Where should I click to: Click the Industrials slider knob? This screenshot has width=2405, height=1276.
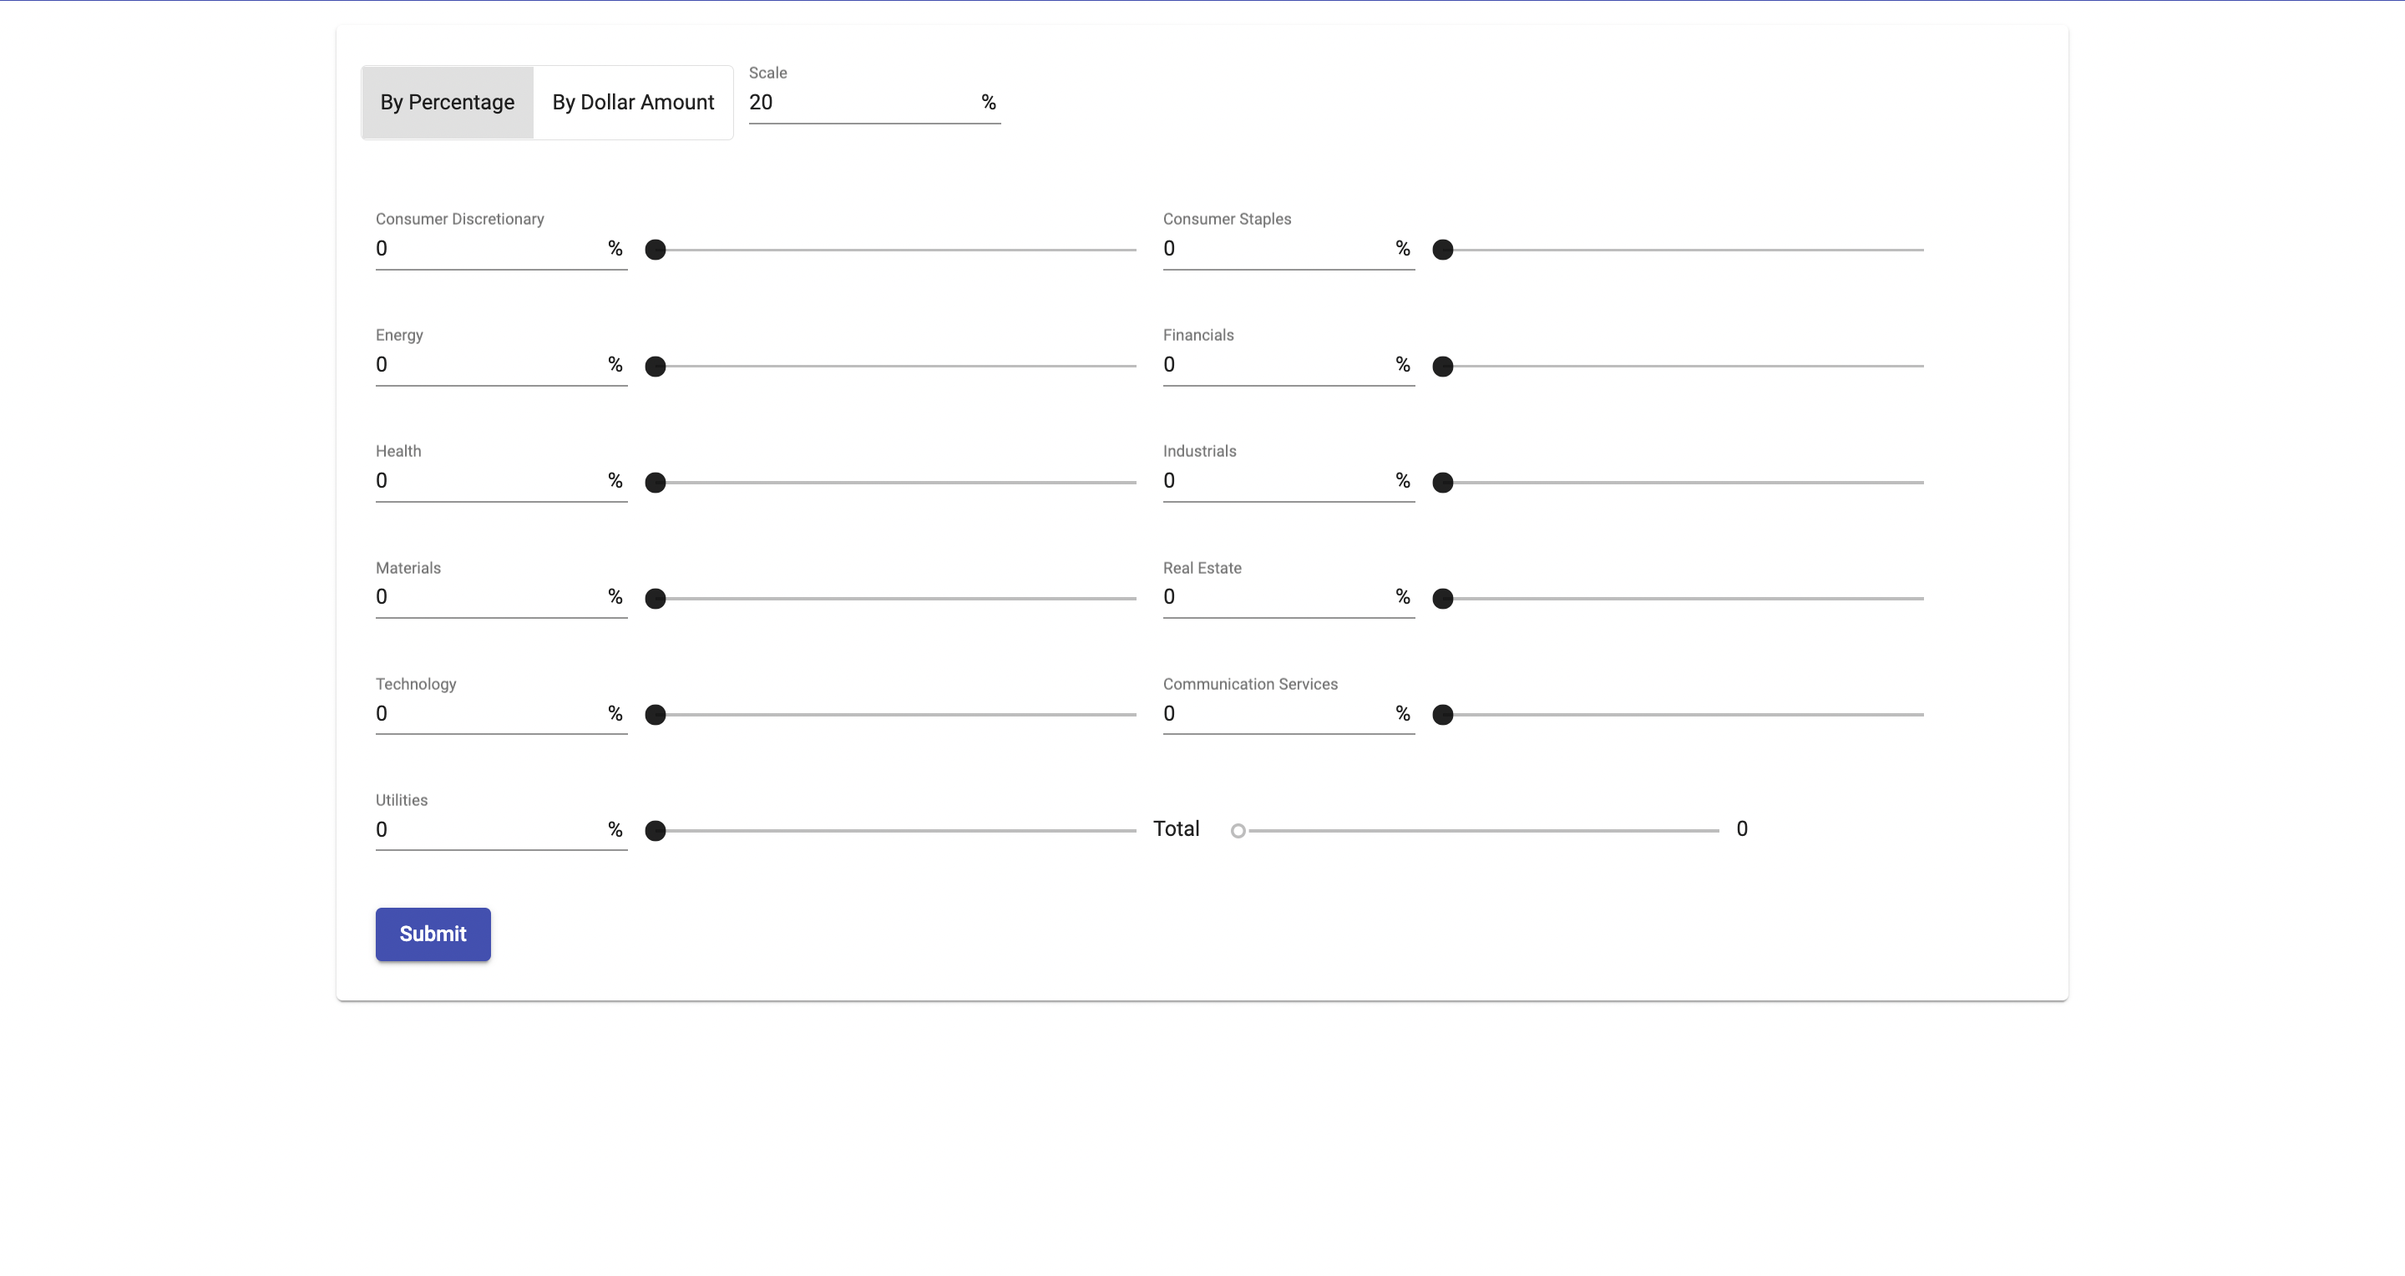point(1442,483)
